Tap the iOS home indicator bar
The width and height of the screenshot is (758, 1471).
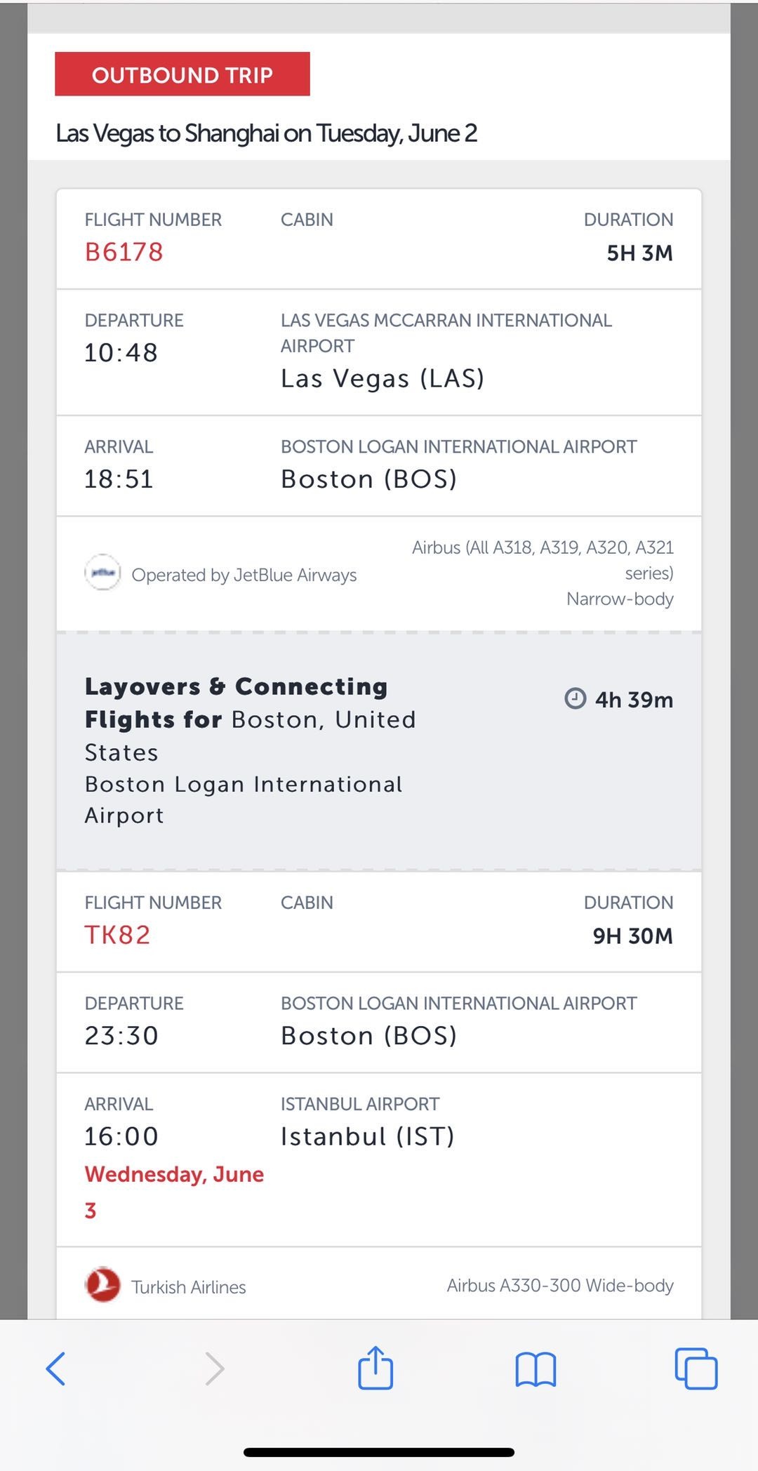379,1452
